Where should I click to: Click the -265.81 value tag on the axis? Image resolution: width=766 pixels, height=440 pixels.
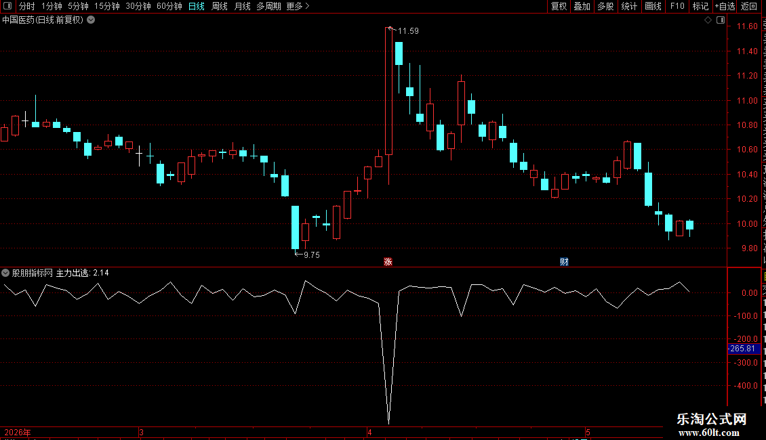743,349
